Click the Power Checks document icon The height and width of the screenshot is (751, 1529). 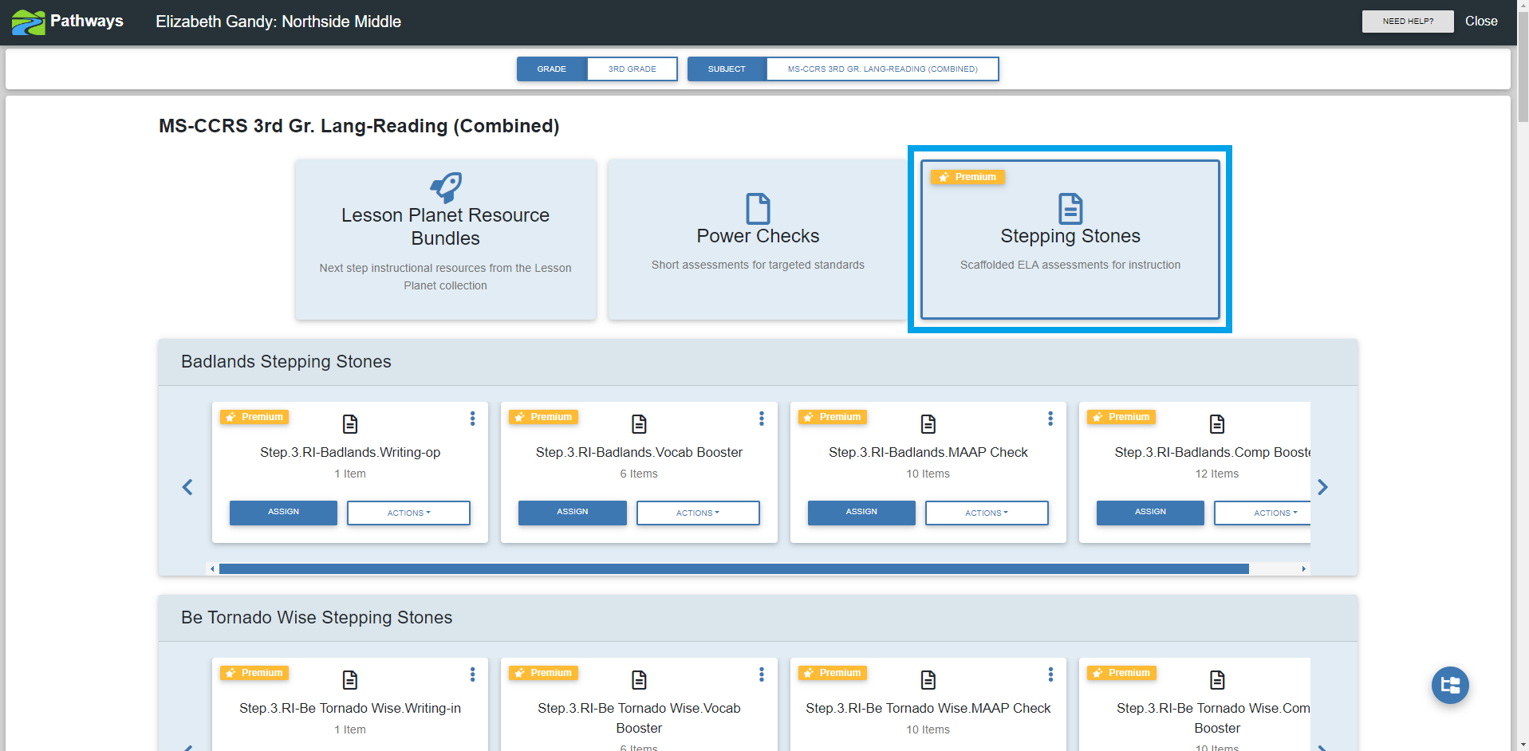pos(758,208)
